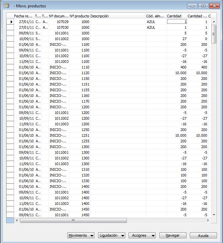The height and width of the screenshot is (243, 223).
Task: Click product number 1170
Action: coord(85,101)
